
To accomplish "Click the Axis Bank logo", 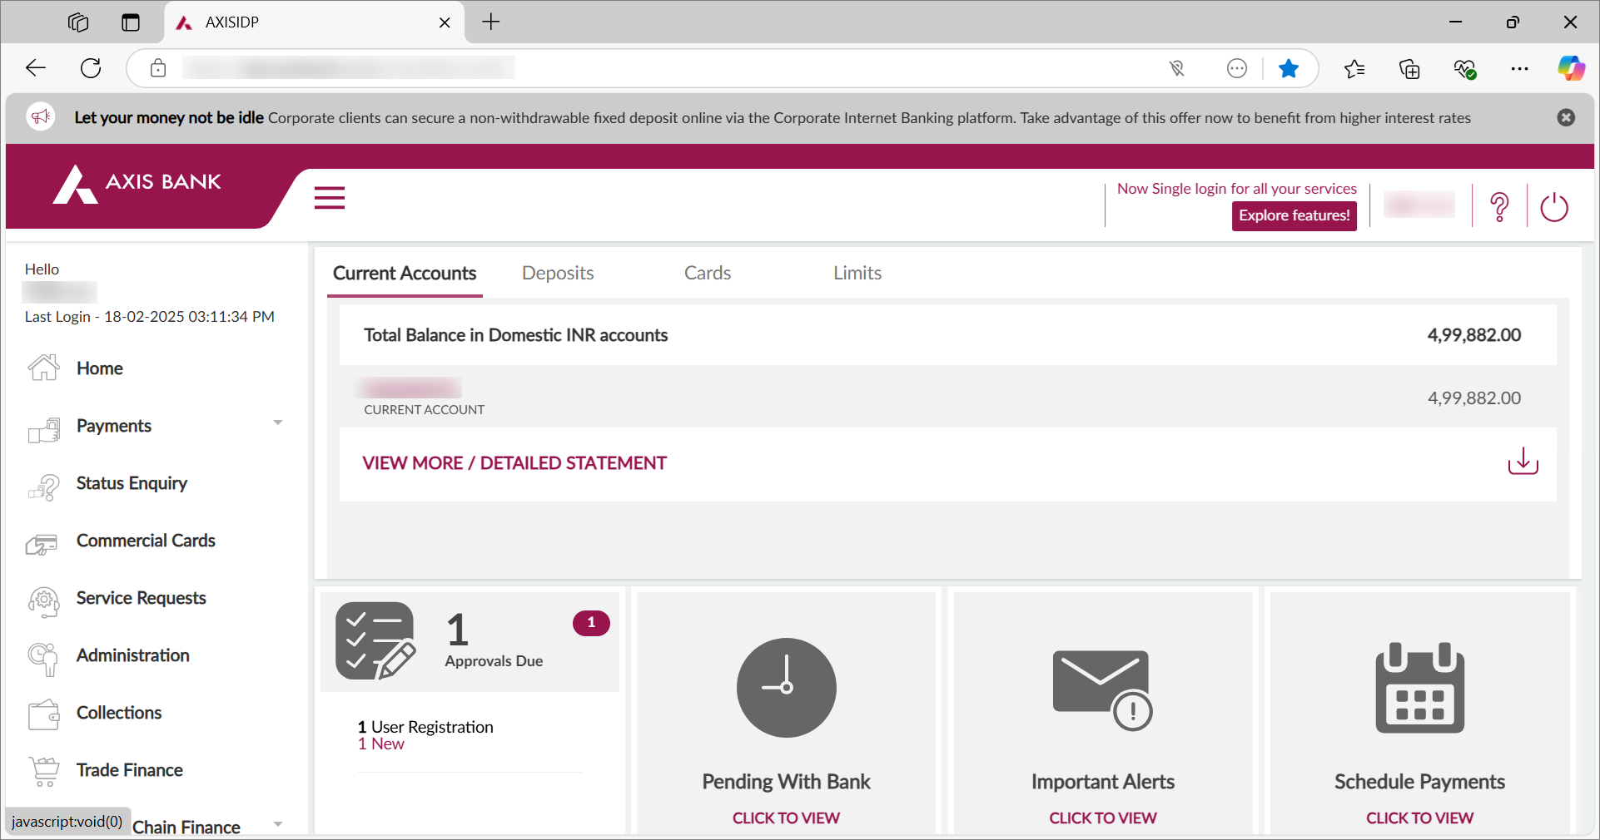I will tap(137, 184).
